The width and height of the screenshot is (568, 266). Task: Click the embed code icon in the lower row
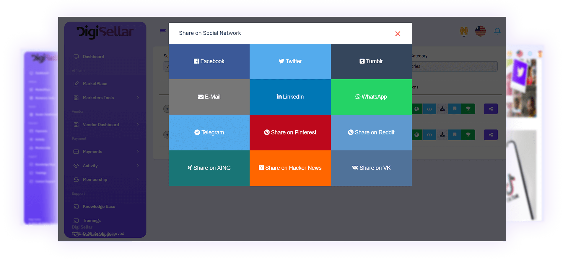pos(429,135)
